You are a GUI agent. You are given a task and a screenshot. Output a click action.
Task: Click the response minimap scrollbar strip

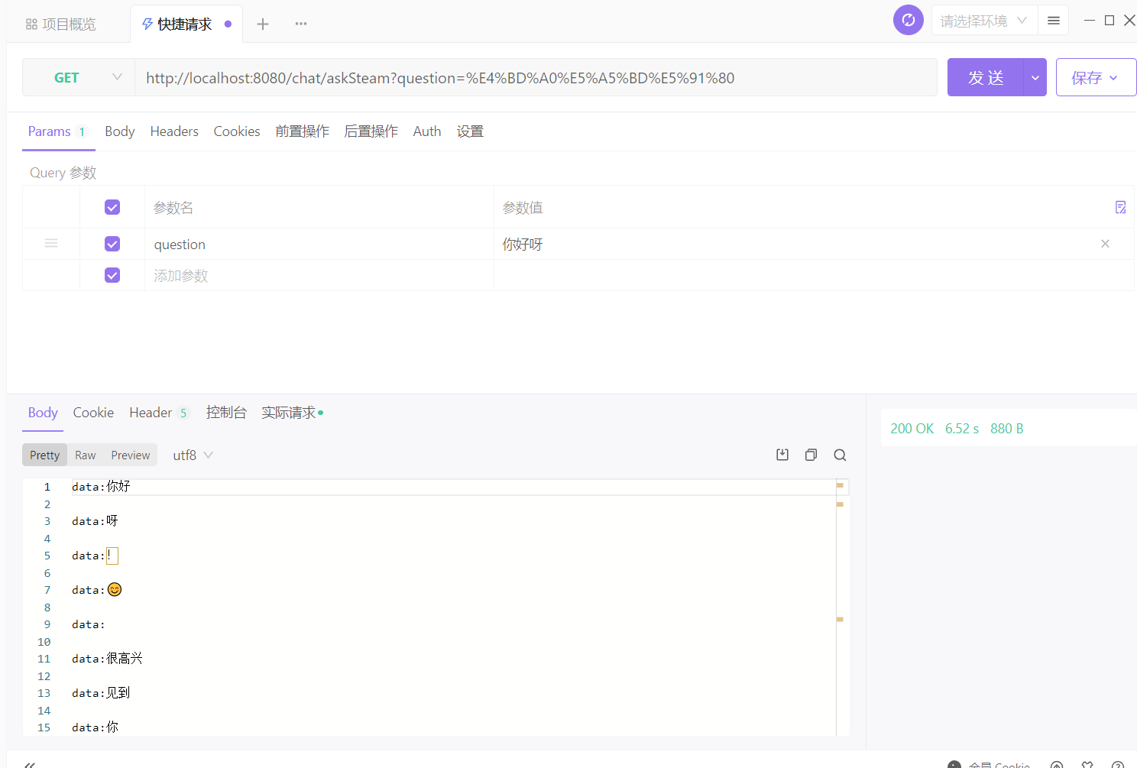(843, 608)
